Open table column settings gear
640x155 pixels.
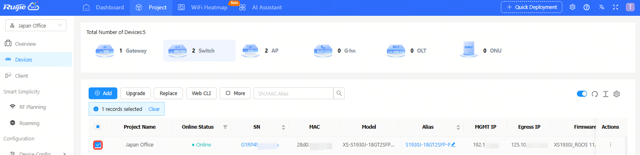point(617,94)
